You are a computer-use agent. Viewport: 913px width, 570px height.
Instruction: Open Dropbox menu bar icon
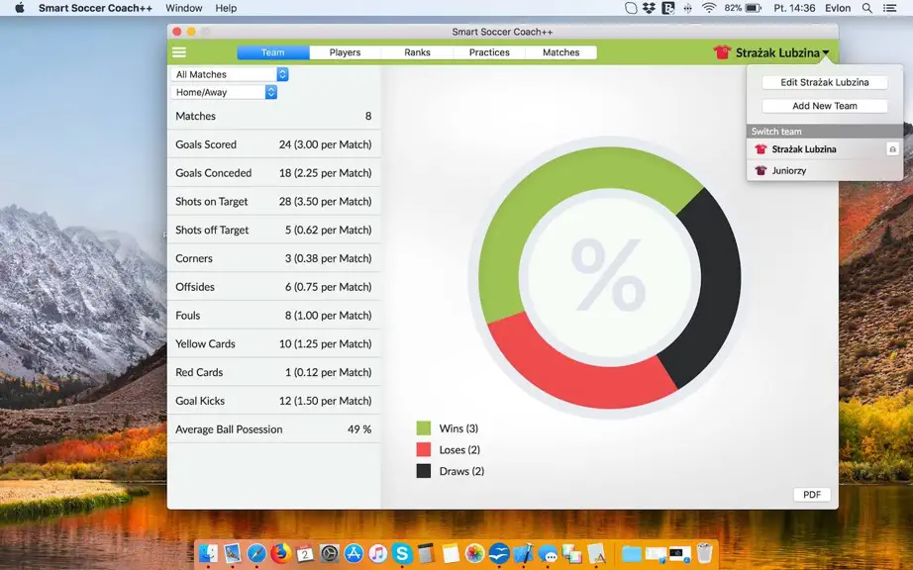tap(649, 8)
